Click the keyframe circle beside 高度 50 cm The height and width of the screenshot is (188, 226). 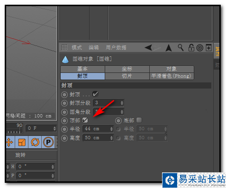(x=64, y=138)
